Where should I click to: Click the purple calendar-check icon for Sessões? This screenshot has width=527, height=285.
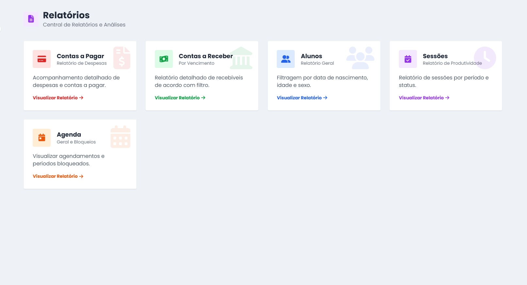click(408, 59)
